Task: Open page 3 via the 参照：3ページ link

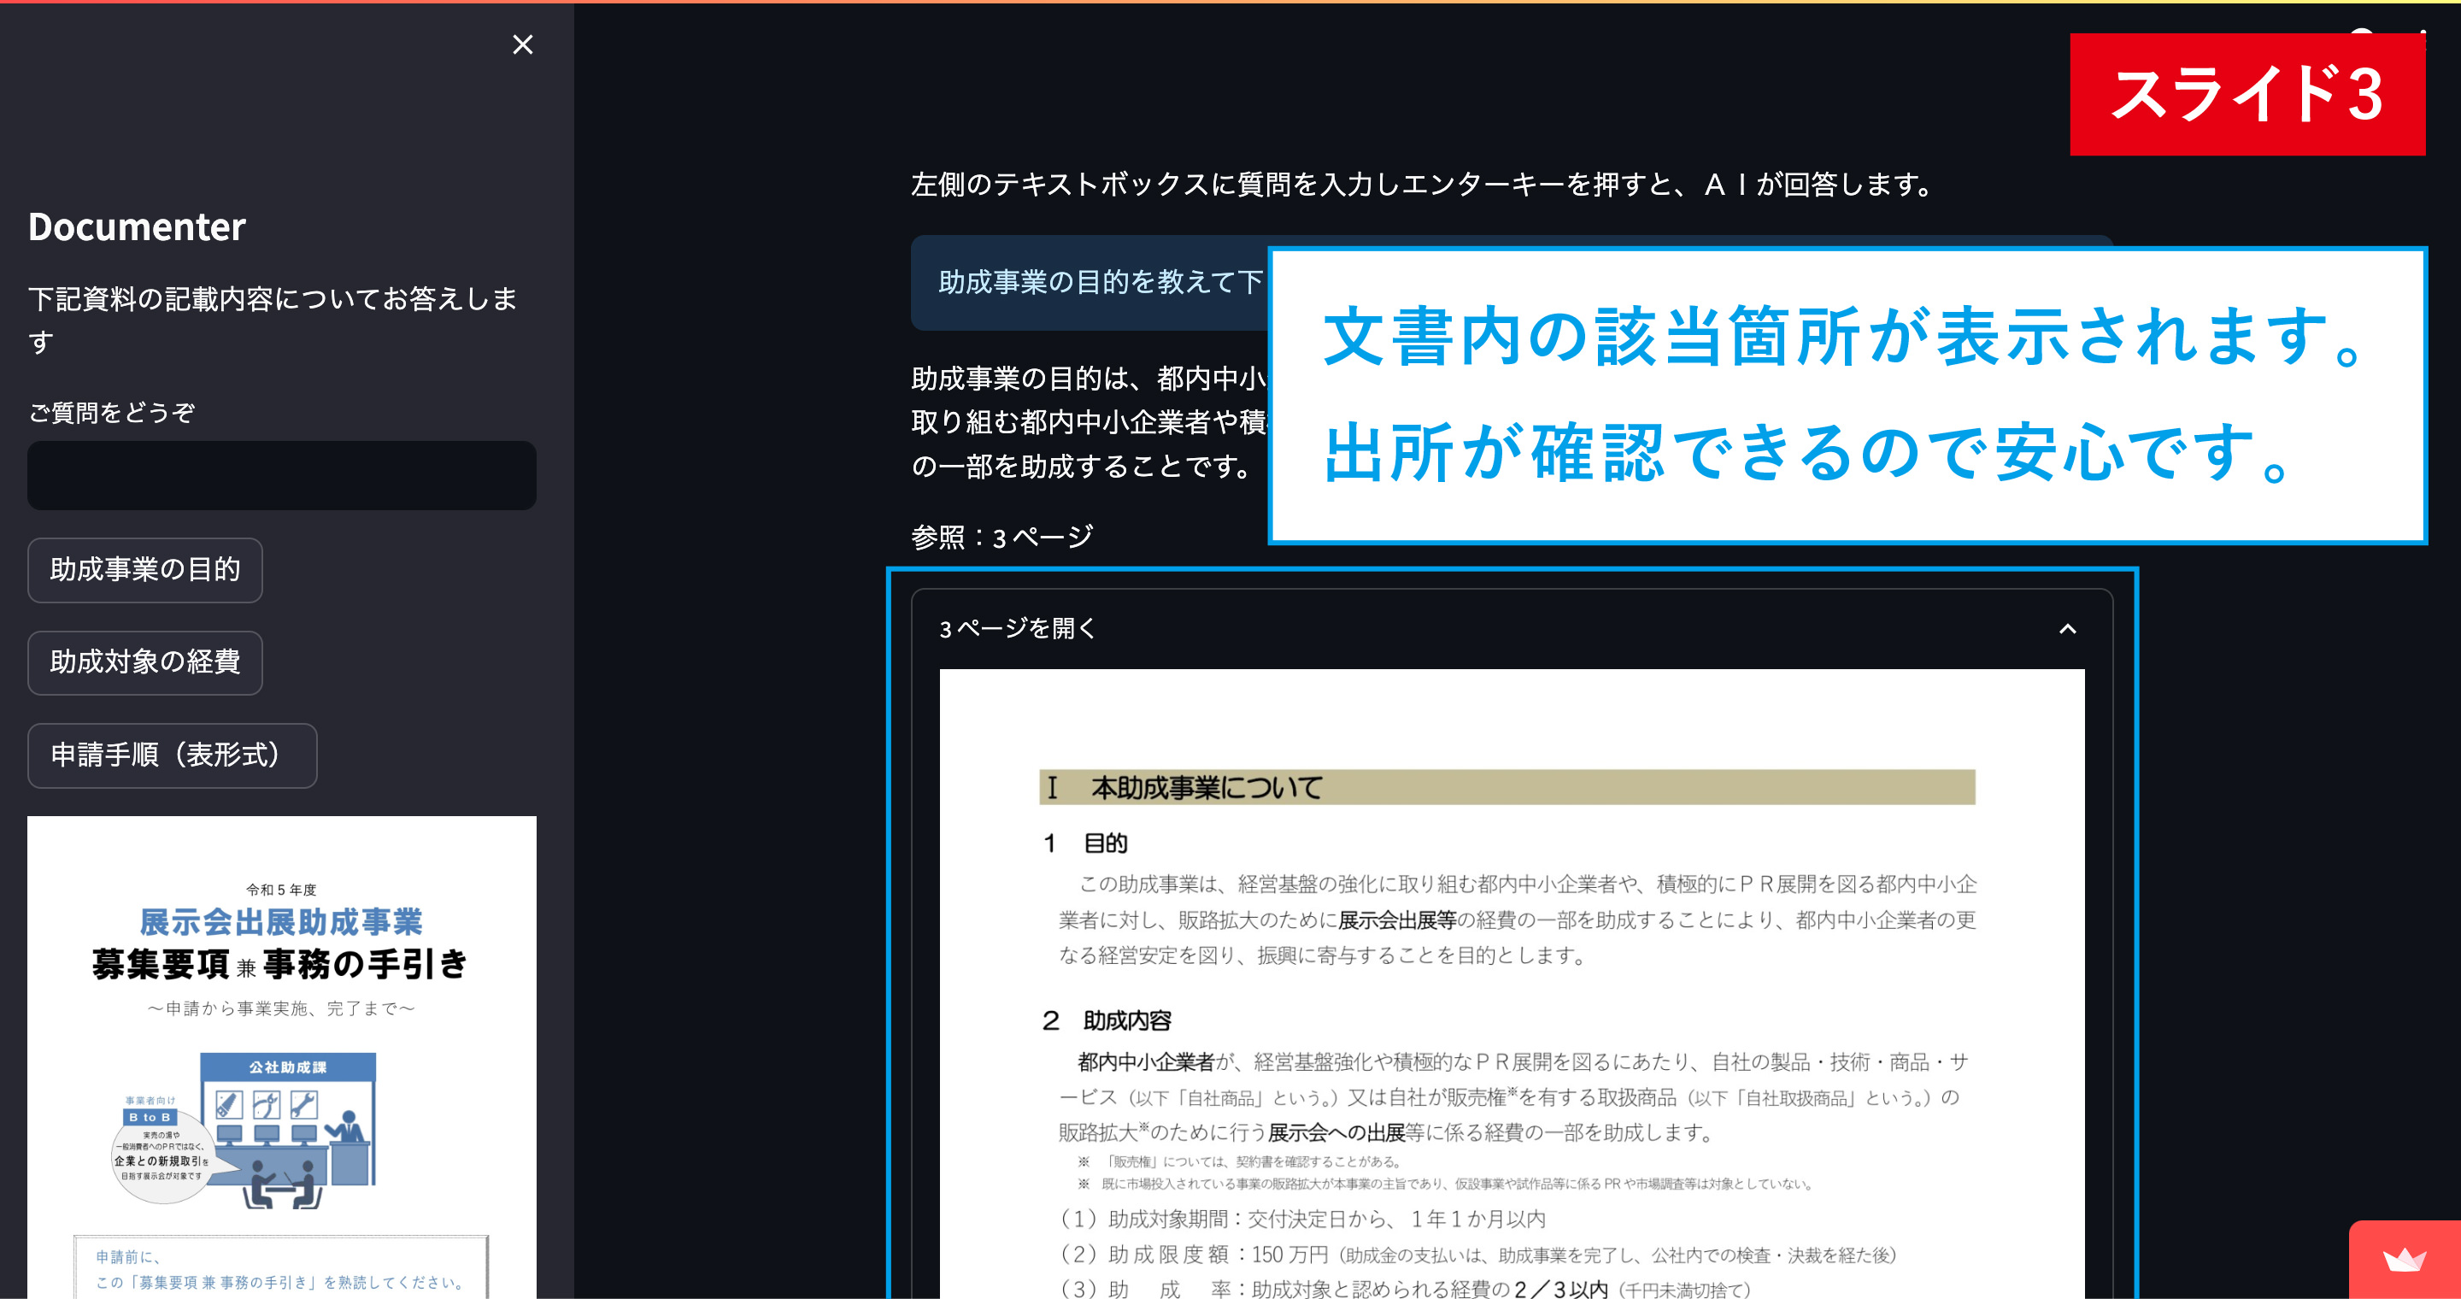Action: [x=1001, y=536]
